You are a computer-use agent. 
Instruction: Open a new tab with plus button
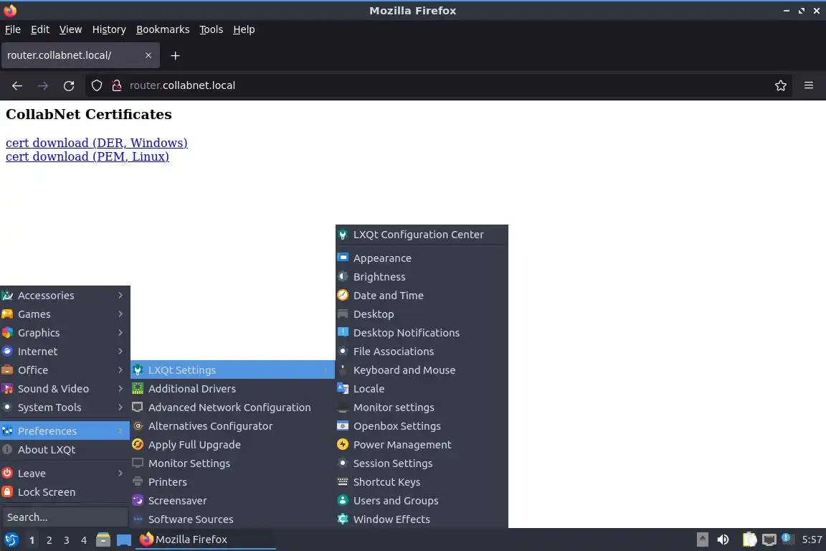pos(176,55)
